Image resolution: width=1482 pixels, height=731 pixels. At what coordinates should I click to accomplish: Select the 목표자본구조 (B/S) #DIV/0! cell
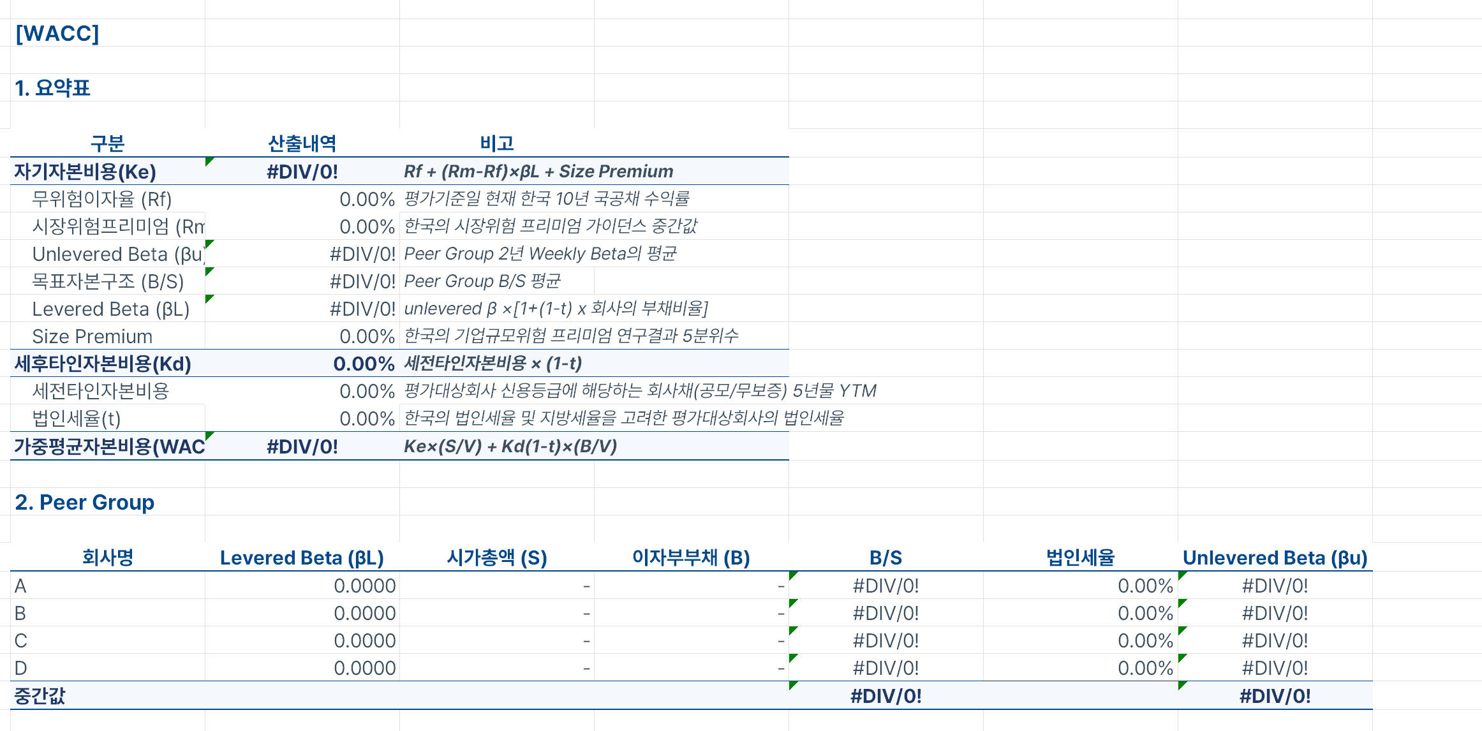(362, 281)
